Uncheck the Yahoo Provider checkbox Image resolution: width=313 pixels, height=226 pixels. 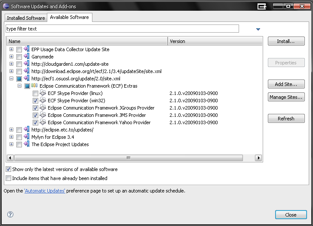(35, 123)
